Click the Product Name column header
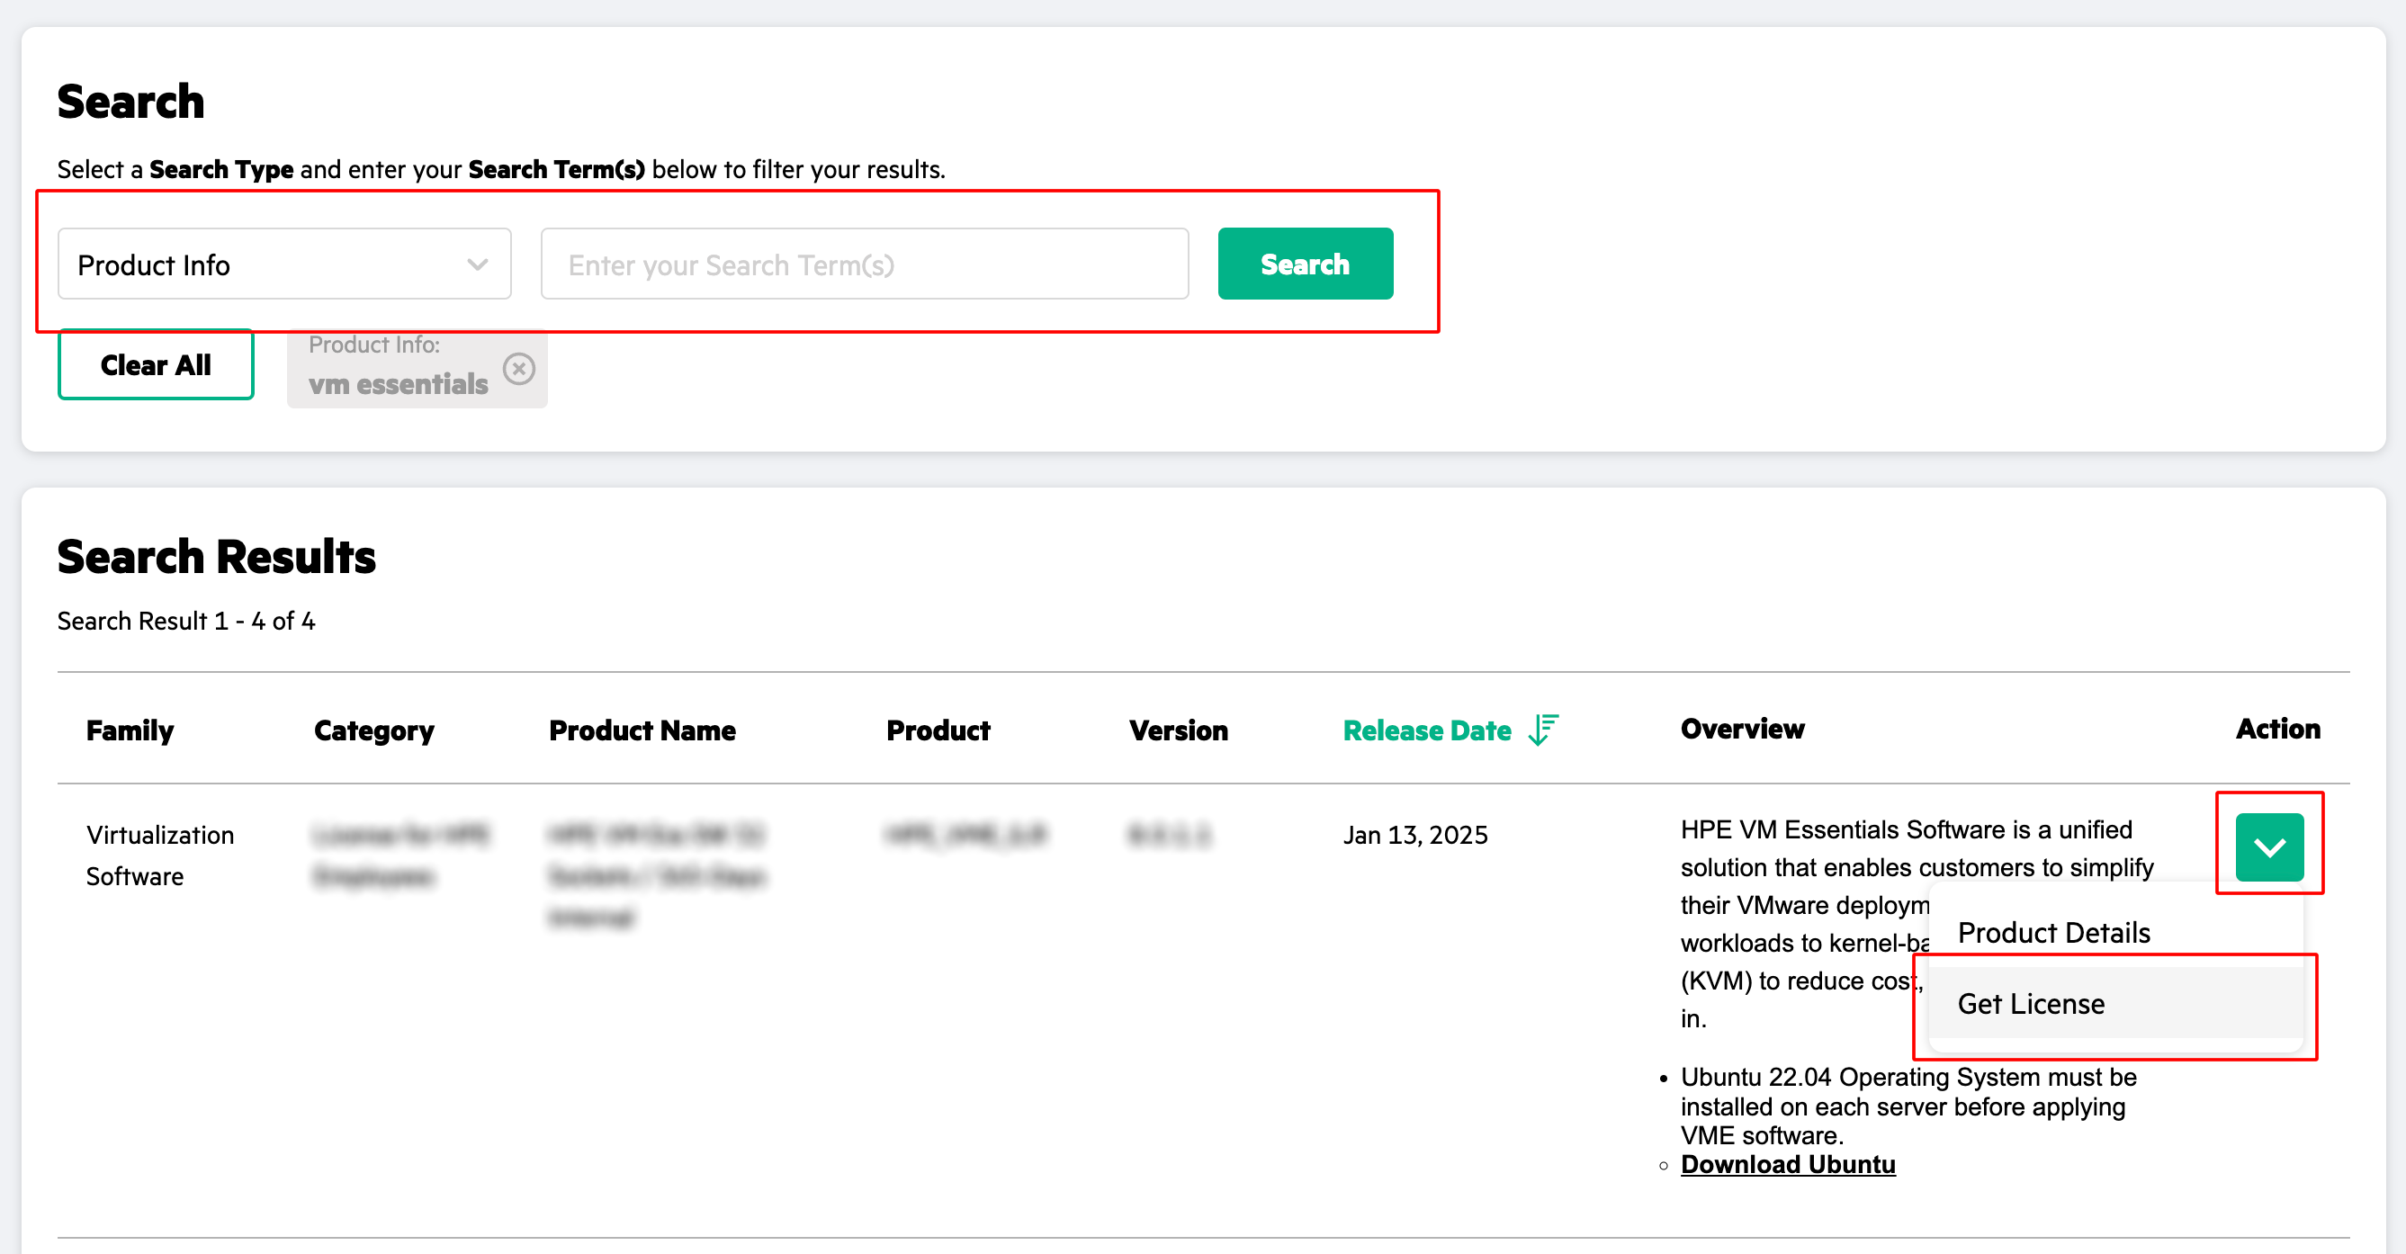This screenshot has width=2406, height=1254. pos(642,730)
